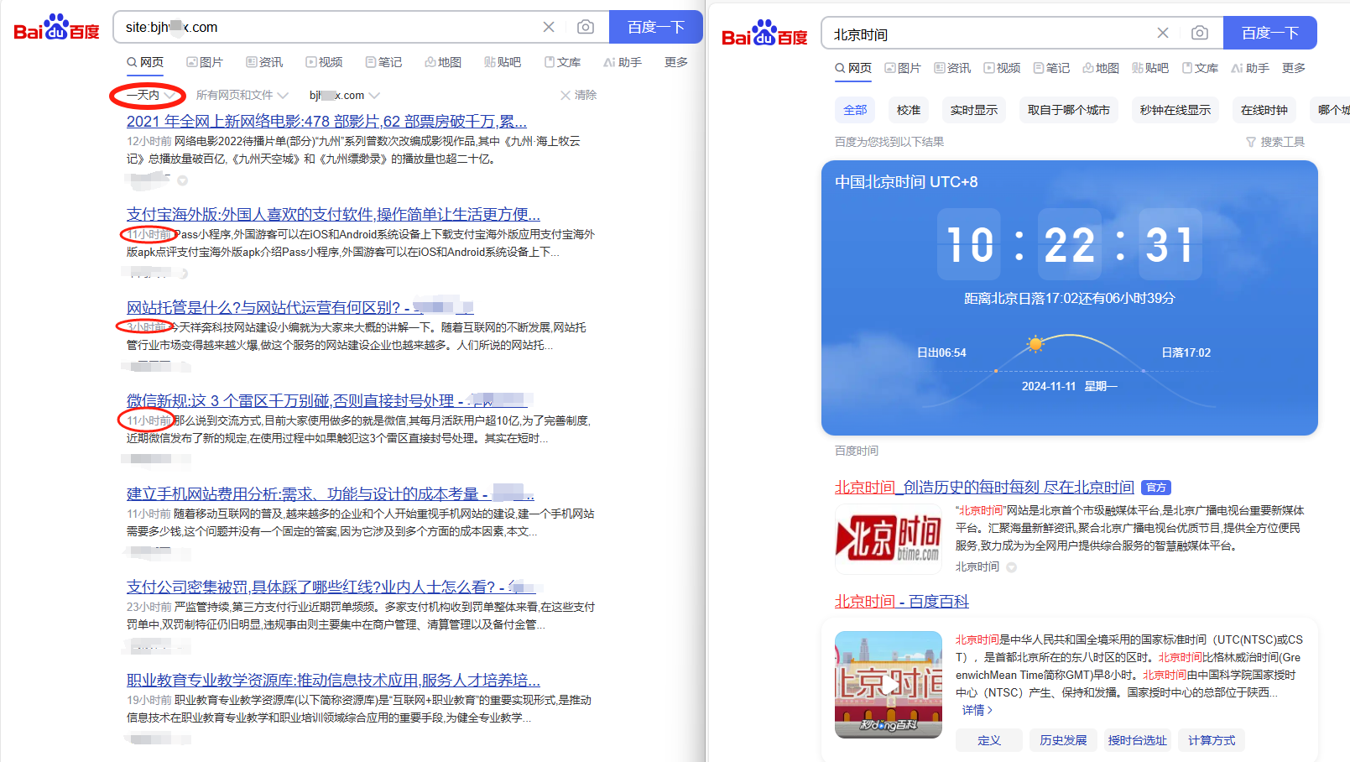This screenshot has width=1350, height=762.
Task: Open result 支付宝海外版 link
Action: coord(333,214)
